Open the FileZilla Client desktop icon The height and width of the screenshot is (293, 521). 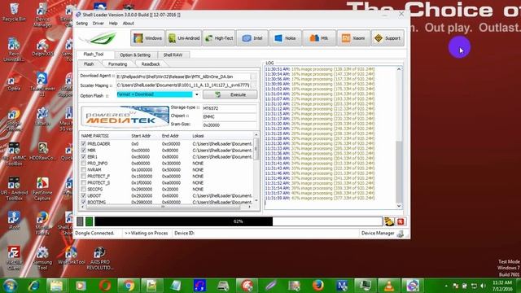pos(14,258)
